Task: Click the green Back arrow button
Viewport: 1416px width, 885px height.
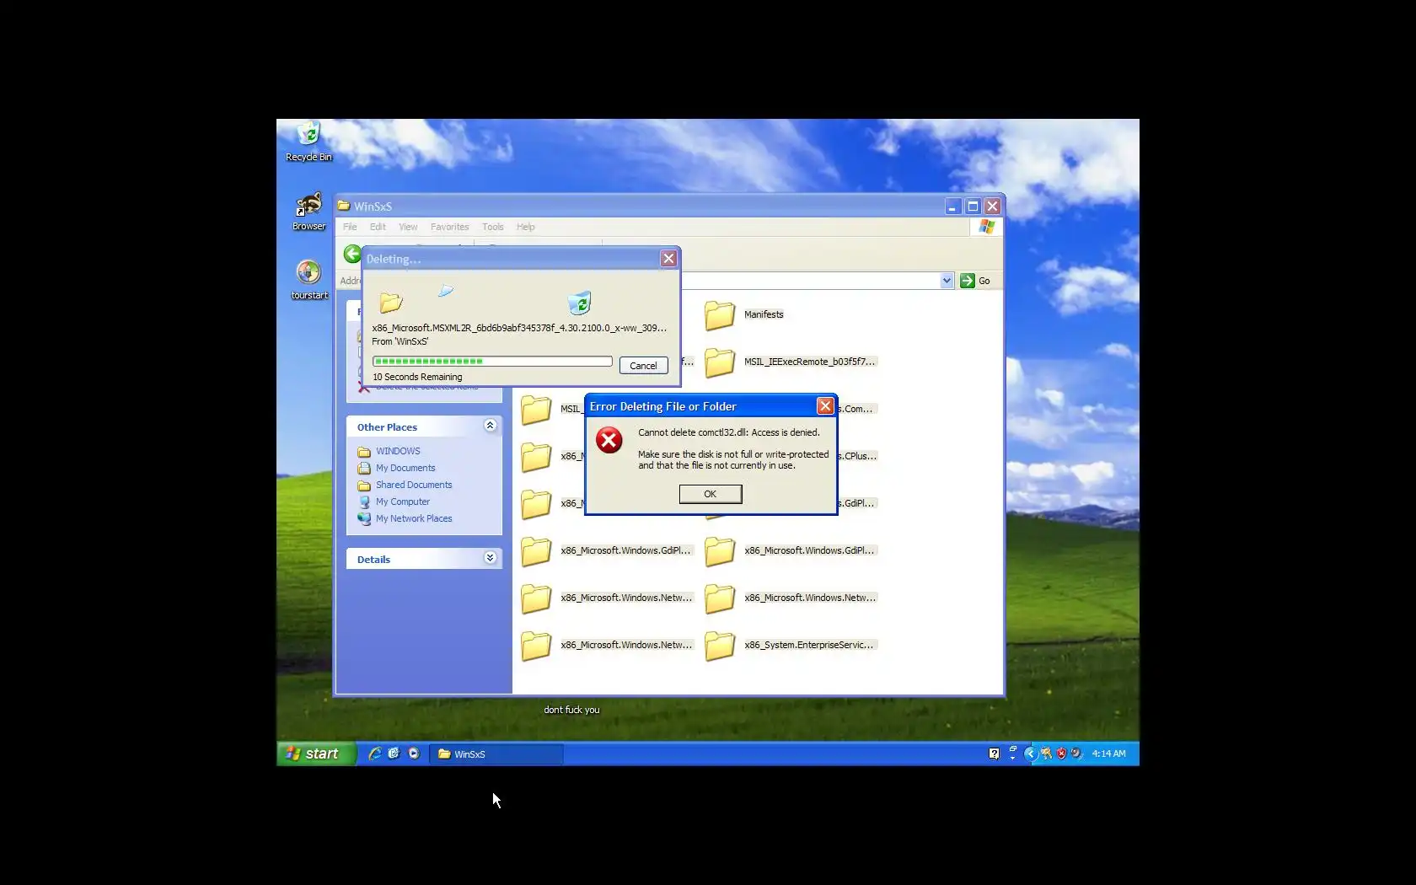Action: click(352, 254)
